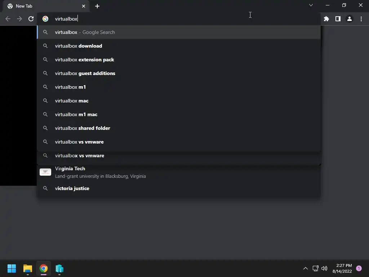The width and height of the screenshot is (369, 277).
Task: Choose 'virtualbox shared folder' suggestion
Action: tap(179, 128)
